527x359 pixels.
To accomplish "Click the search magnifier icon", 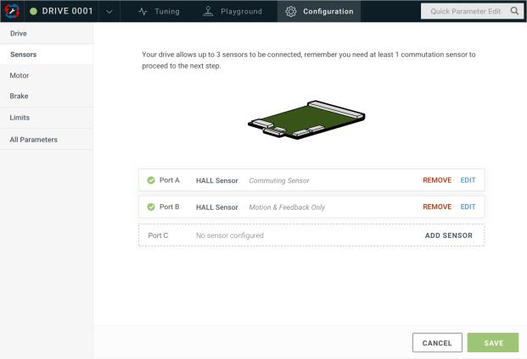I will [x=514, y=12].
